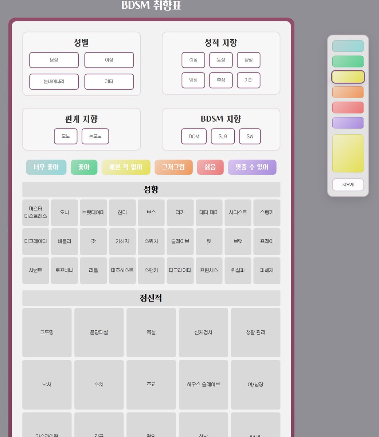The image size is (379, 437).
Task: Select 양성 under 성적 지향
Action: [x=249, y=60]
